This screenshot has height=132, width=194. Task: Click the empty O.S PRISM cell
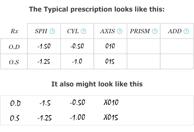coord(143,61)
